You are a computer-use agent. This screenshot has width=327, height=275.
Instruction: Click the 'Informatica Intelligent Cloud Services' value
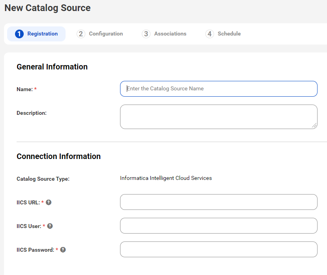166,178
